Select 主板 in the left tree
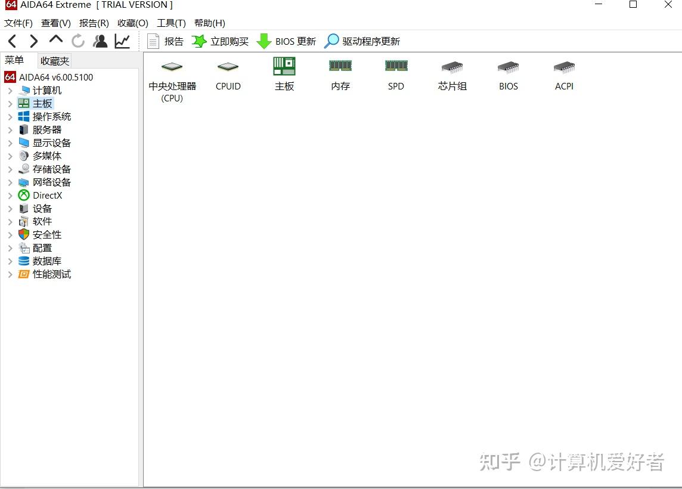The image size is (682, 489). click(x=35, y=104)
